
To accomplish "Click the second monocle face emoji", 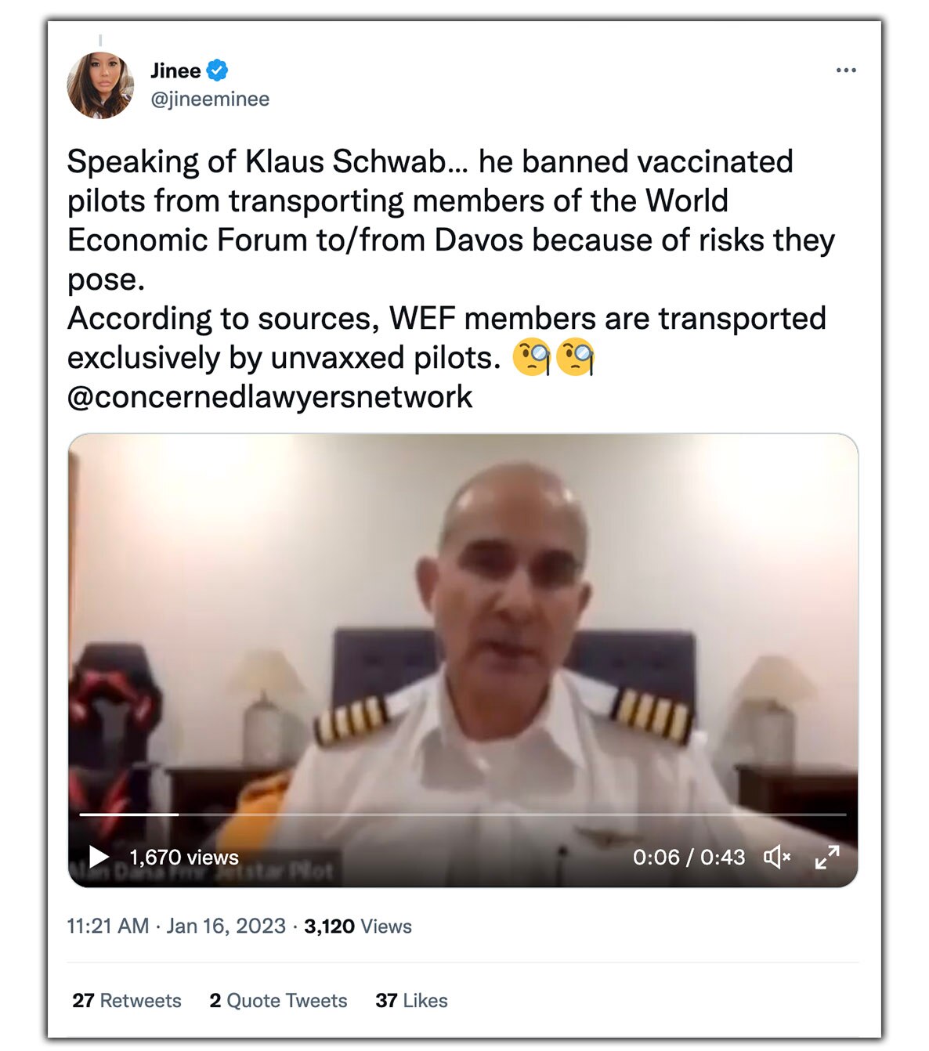I will 575,358.
